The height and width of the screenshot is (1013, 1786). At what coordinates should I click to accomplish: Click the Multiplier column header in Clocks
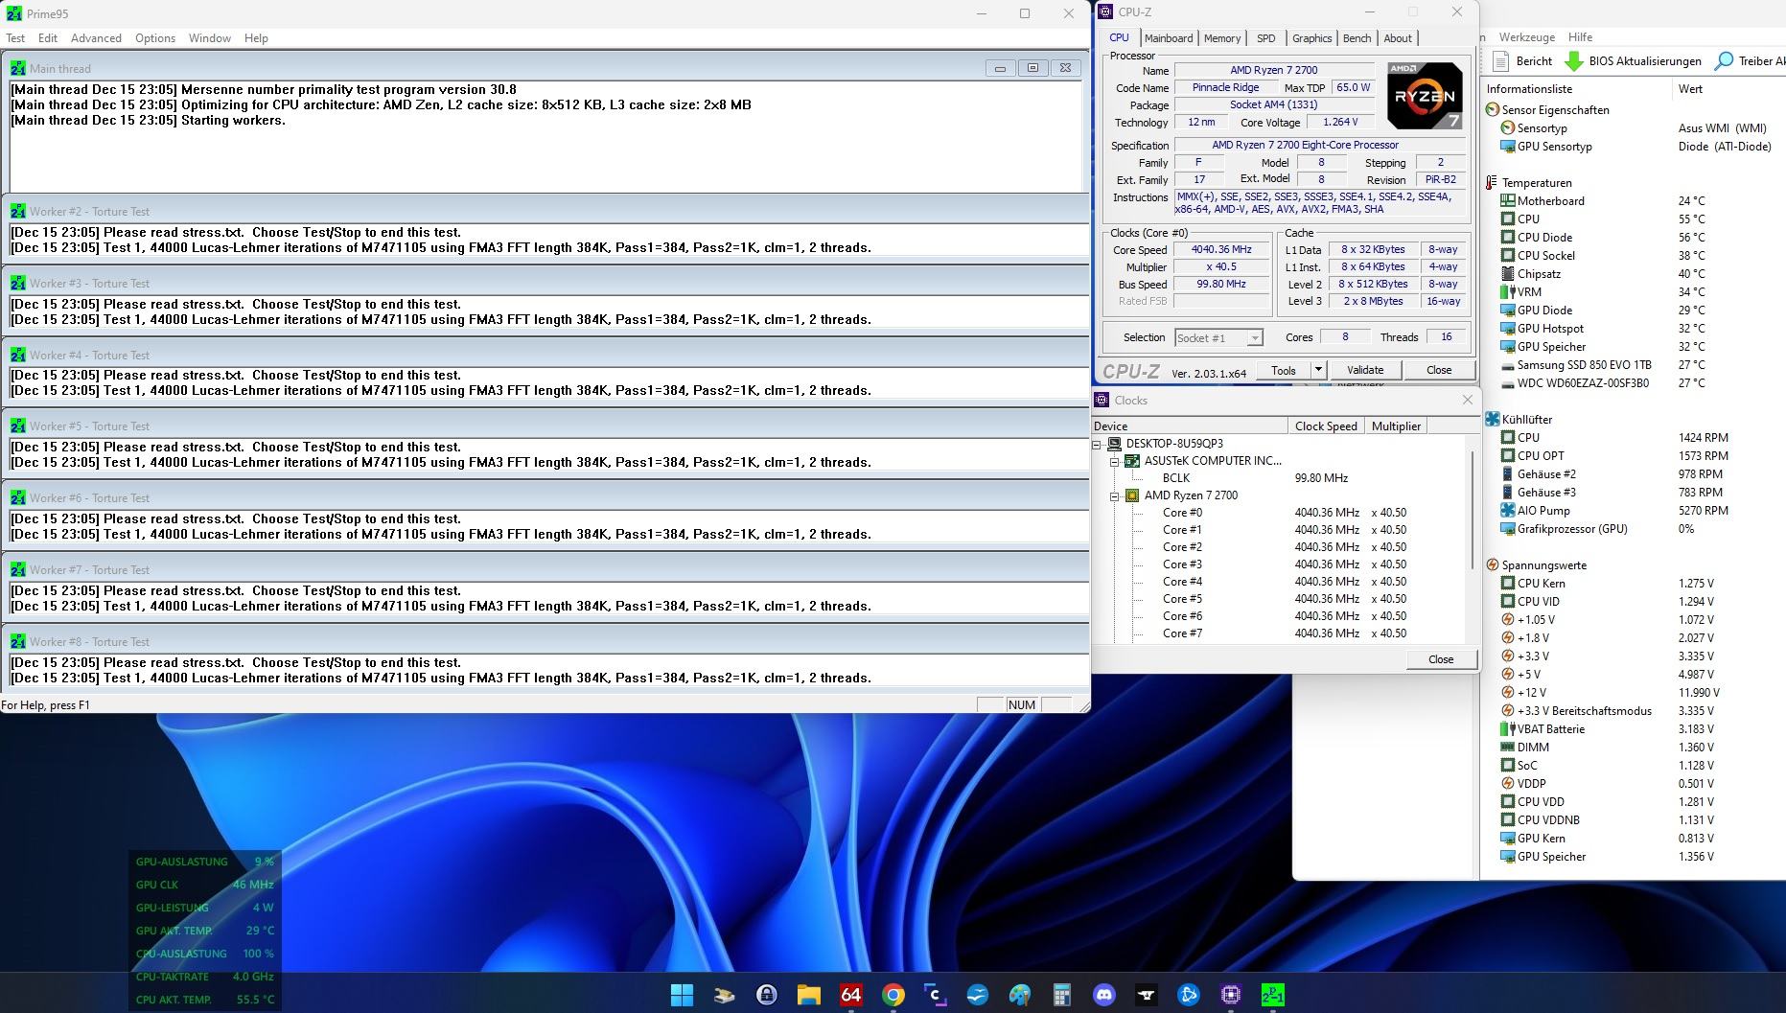pyautogui.click(x=1396, y=426)
